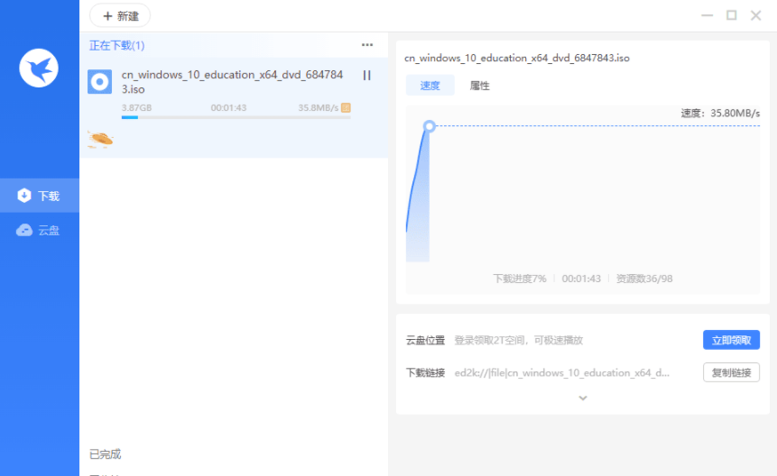The width and height of the screenshot is (777, 476).
Task: Click the speed graph peak marker
Action: point(430,126)
